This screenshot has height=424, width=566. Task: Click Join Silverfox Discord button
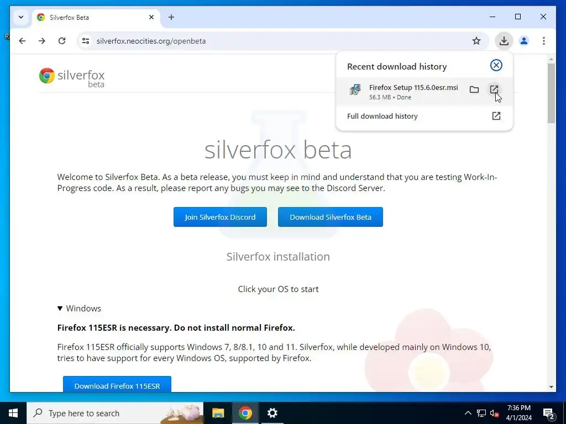click(x=220, y=217)
